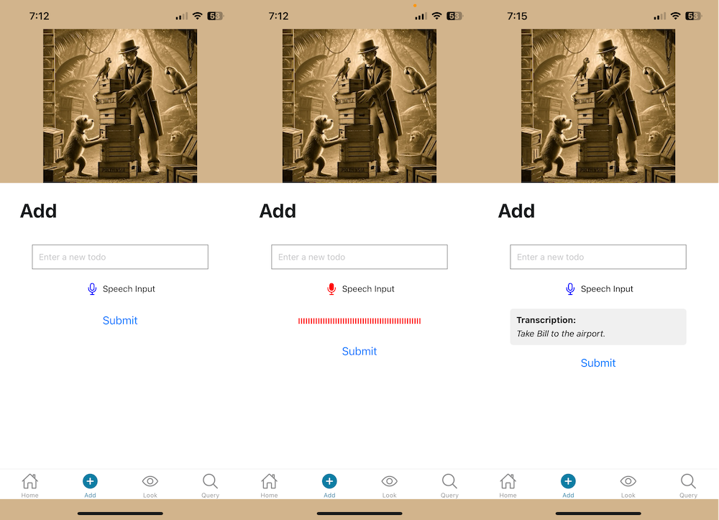Viewport: 719px width, 520px height.
Task: Tap the blue microphone icon on the left phone screen
Action: click(x=92, y=289)
